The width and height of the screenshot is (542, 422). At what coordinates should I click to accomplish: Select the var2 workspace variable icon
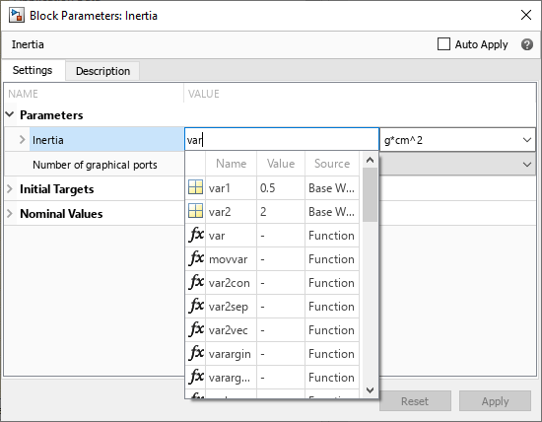point(196,211)
